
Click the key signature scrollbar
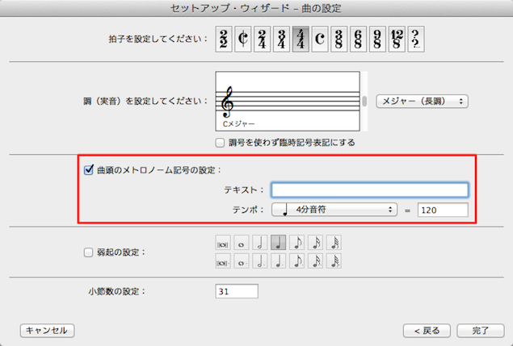pos(364,102)
